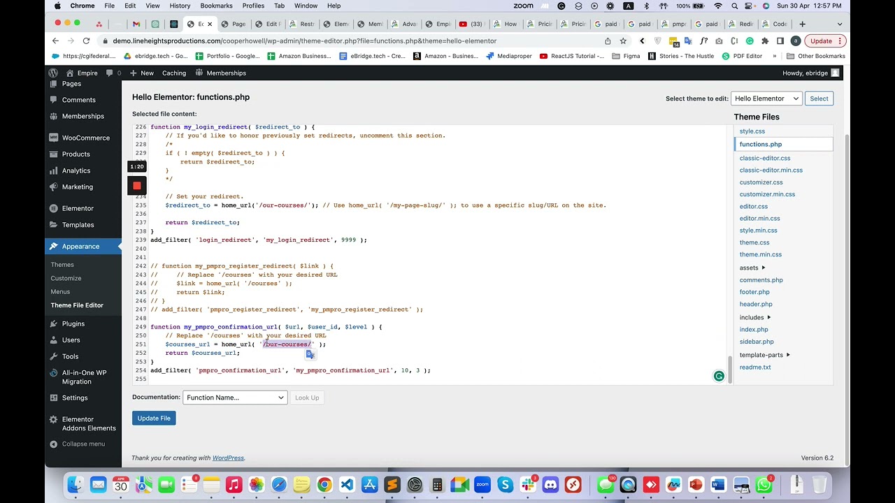Open Function Name documentation dropdown
895x503 pixels.
(x=235, y=398)
